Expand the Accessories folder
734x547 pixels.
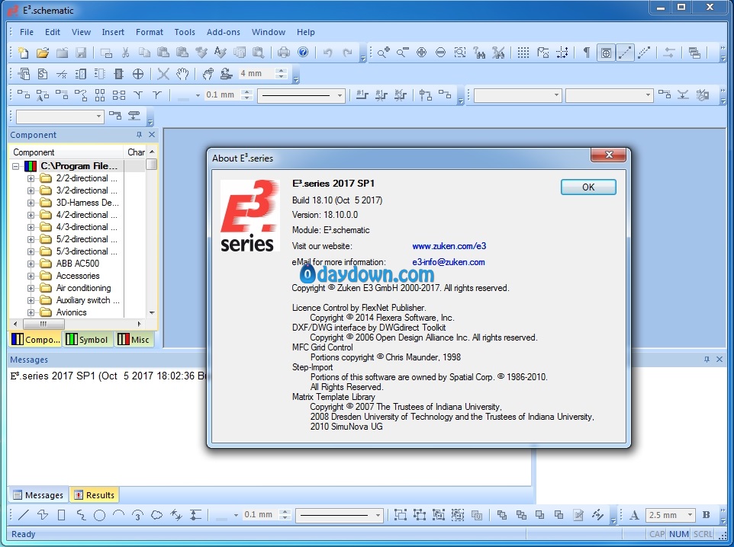click(x=31, y=276)
